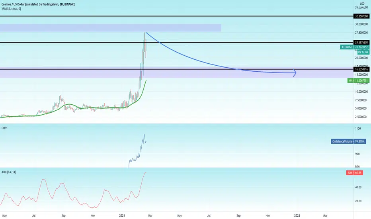371x219 pixels.
Task: Click the 5.0000000 price axis label
Action: pyautogui.click(x=361, y=108)
